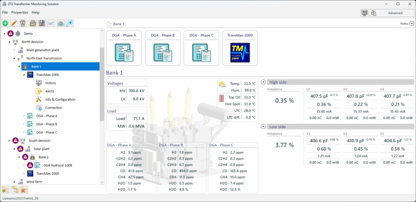Image resolution: width=416 pixels, height=202 pixels.
Task: Click the monitor settings icon beside Advanced
Action: (x=364, y=13)
